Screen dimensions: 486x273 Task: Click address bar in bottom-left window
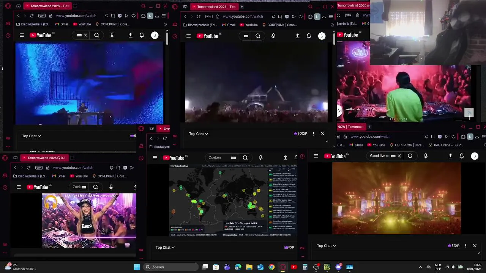click(x=73, y=168)
